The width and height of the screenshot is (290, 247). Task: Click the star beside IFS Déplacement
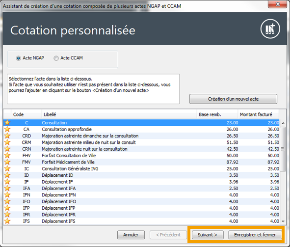pyautogui.click(x=7, y=221)
